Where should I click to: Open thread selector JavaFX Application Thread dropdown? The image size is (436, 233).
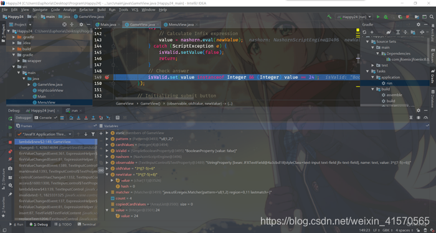[44, 134]
